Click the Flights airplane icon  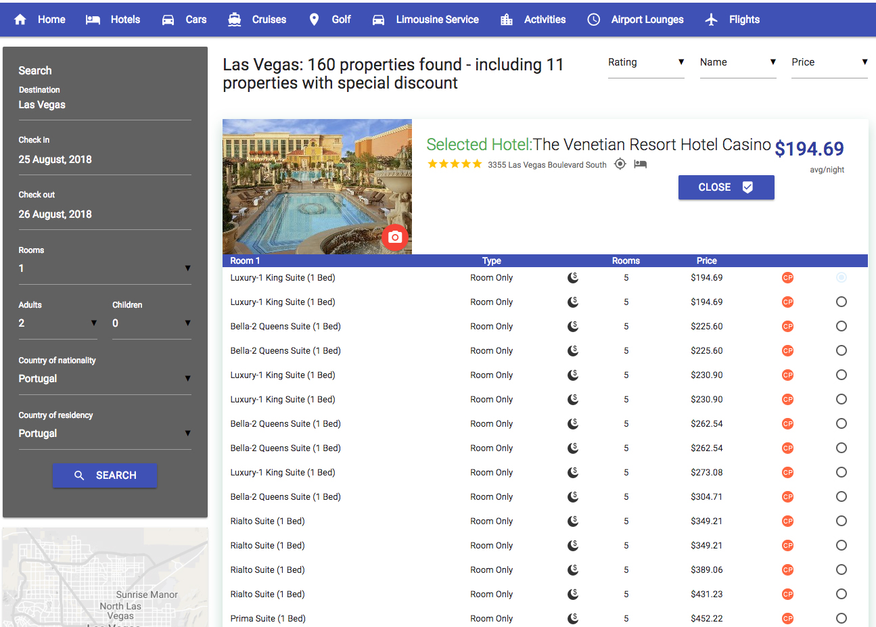(x=711, y=20)
